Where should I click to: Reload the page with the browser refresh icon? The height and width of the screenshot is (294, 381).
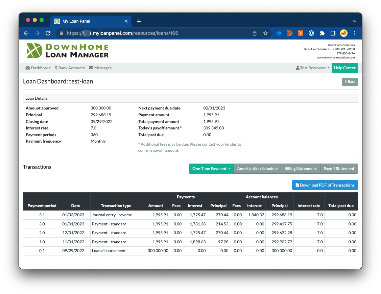pyautogui.click(x=48, y=33)
